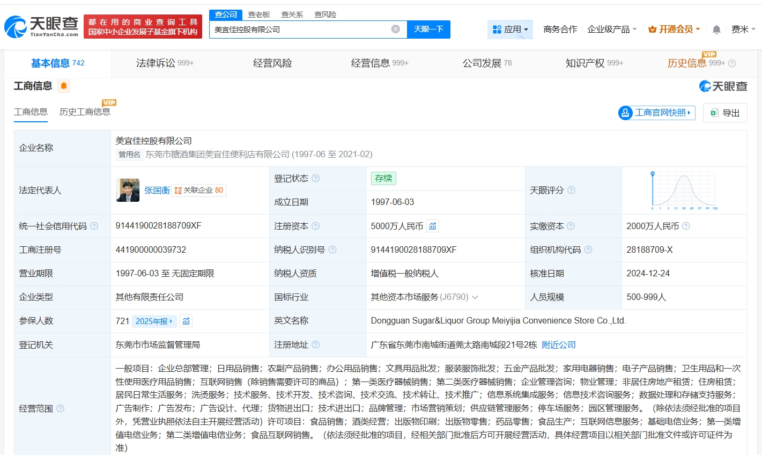Click the 导出 export button
Image resolution: width=762 pixels, height=455 pixels.
click(x=725, y=113)
